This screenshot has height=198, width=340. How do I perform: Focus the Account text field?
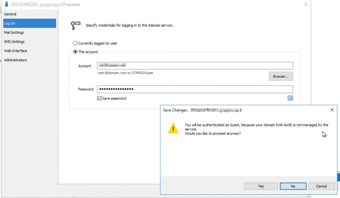point(195,66)
